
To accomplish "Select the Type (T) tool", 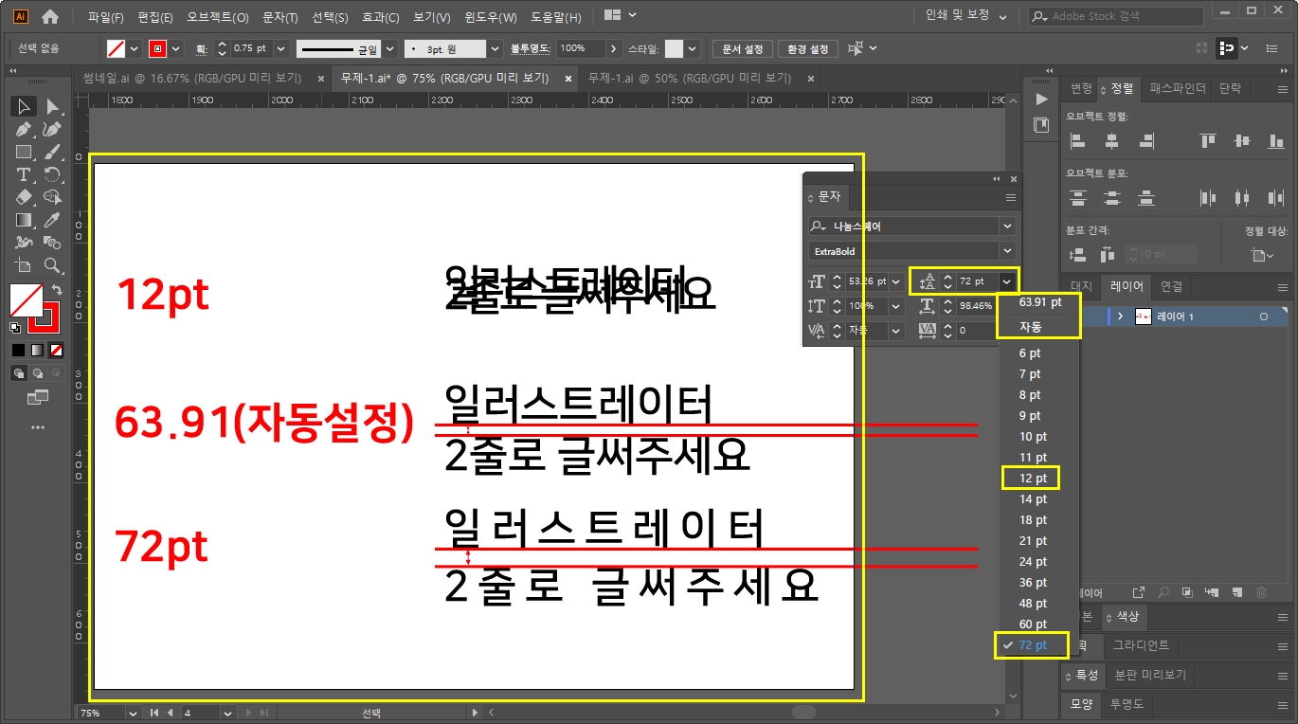I will click(x=24, y=174).
